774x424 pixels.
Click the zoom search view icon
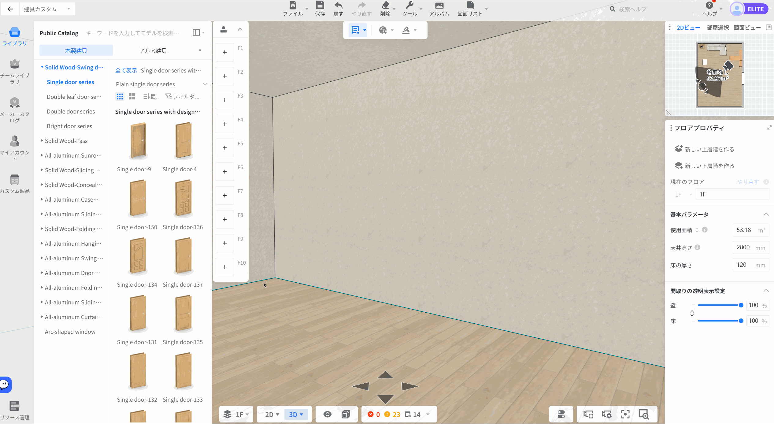point(644,414)
